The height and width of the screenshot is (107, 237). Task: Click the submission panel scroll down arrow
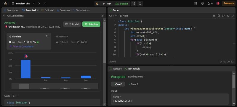pos(105,104)
